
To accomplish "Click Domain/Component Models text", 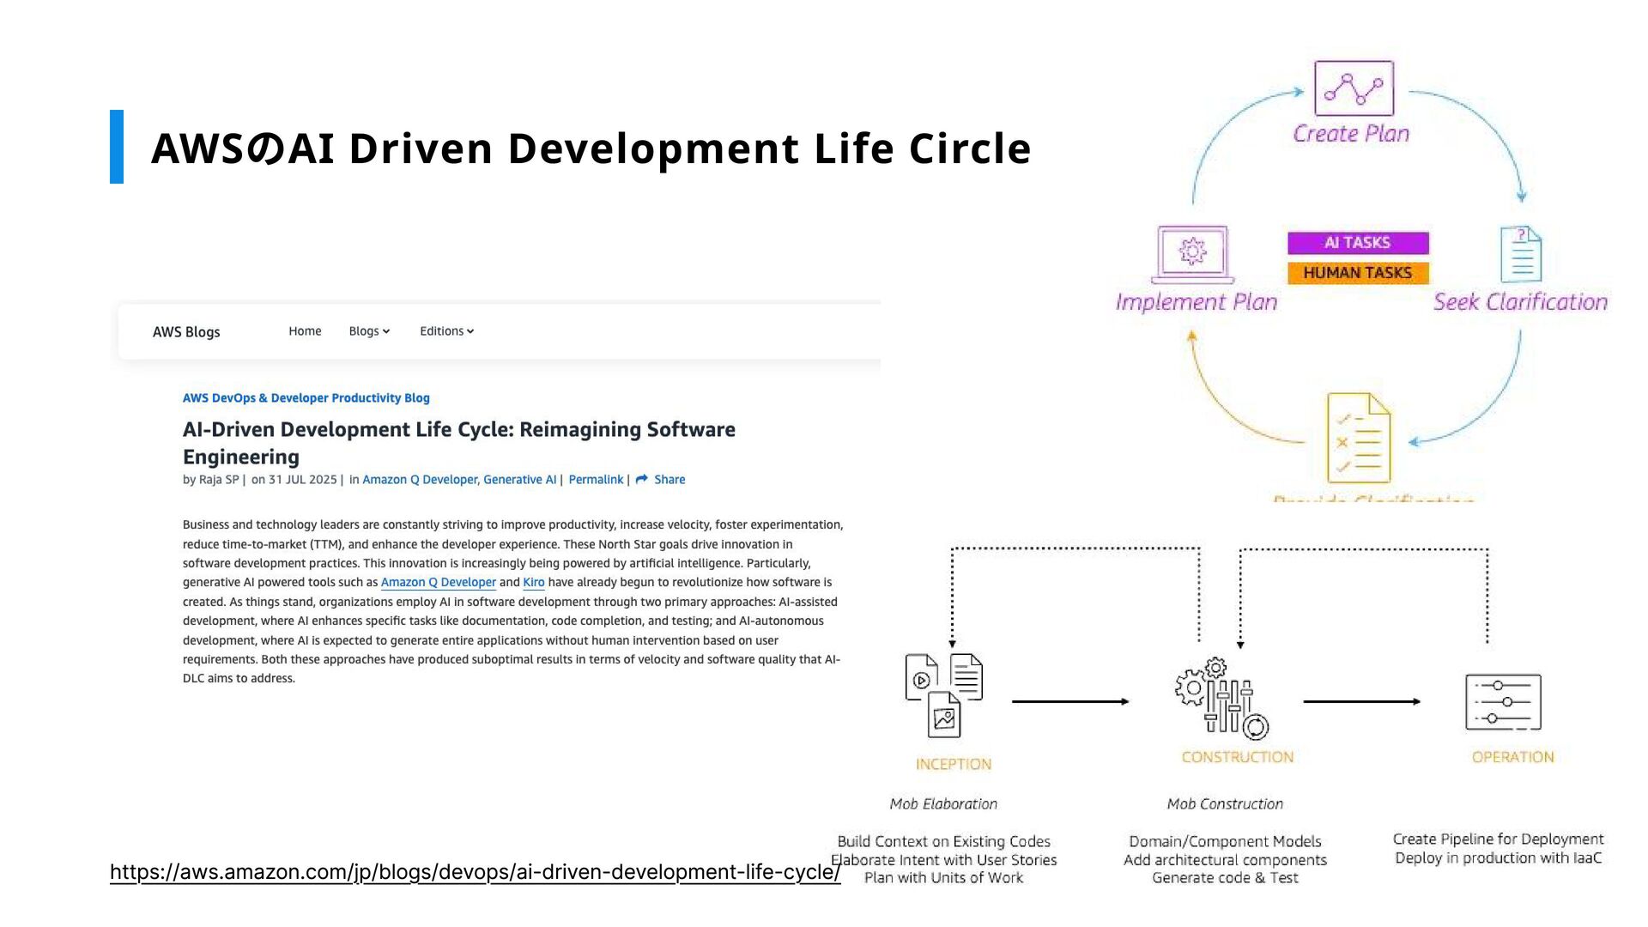I will [1225, 842].
